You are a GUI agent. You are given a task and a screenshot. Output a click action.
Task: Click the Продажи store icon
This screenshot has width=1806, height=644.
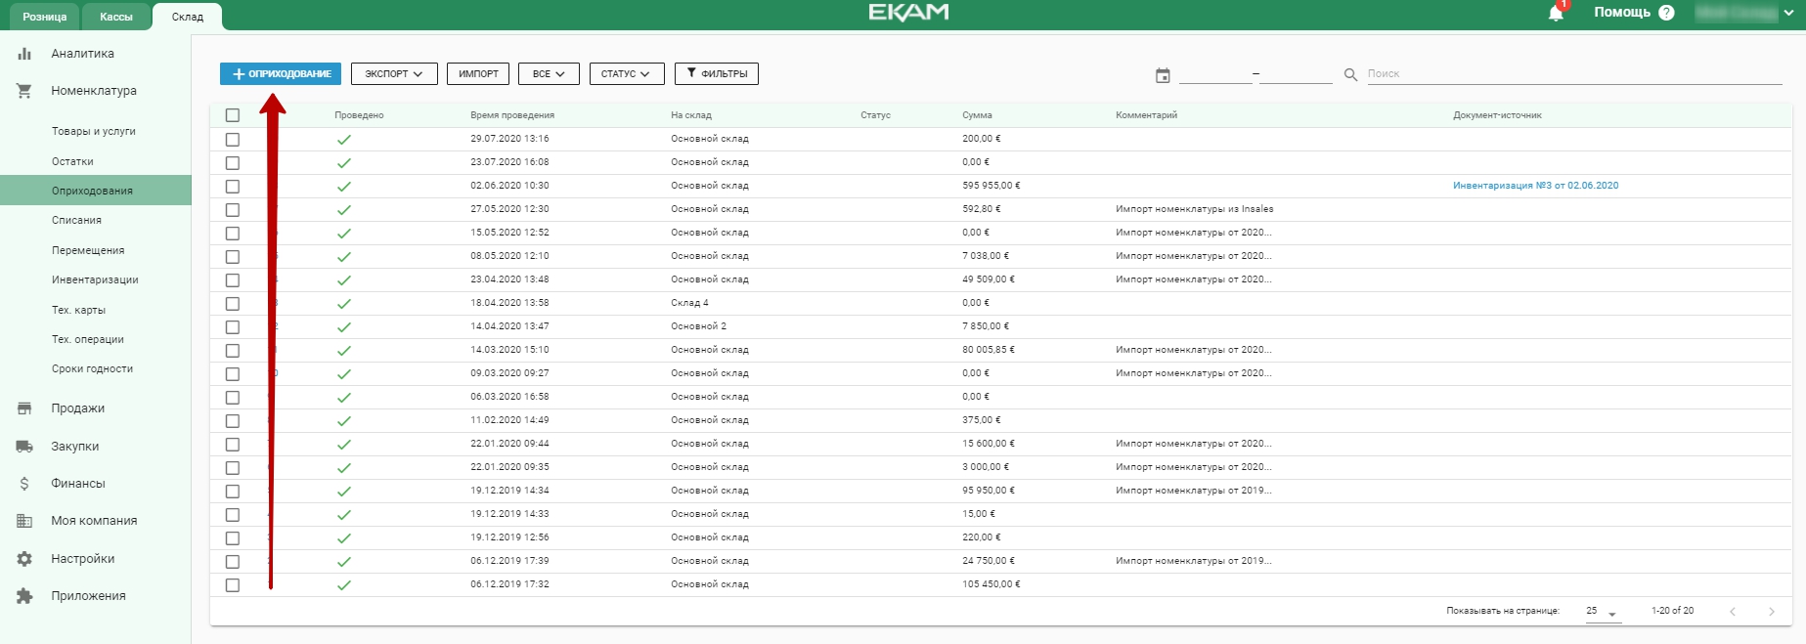(24, 408)
